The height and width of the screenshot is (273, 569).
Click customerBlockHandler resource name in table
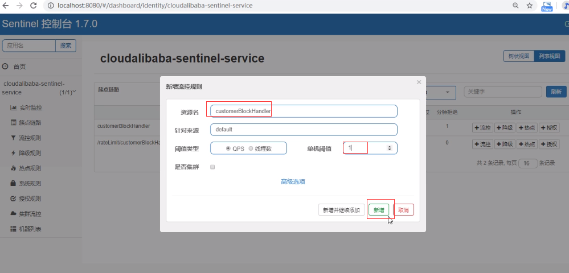click(124, 126)
